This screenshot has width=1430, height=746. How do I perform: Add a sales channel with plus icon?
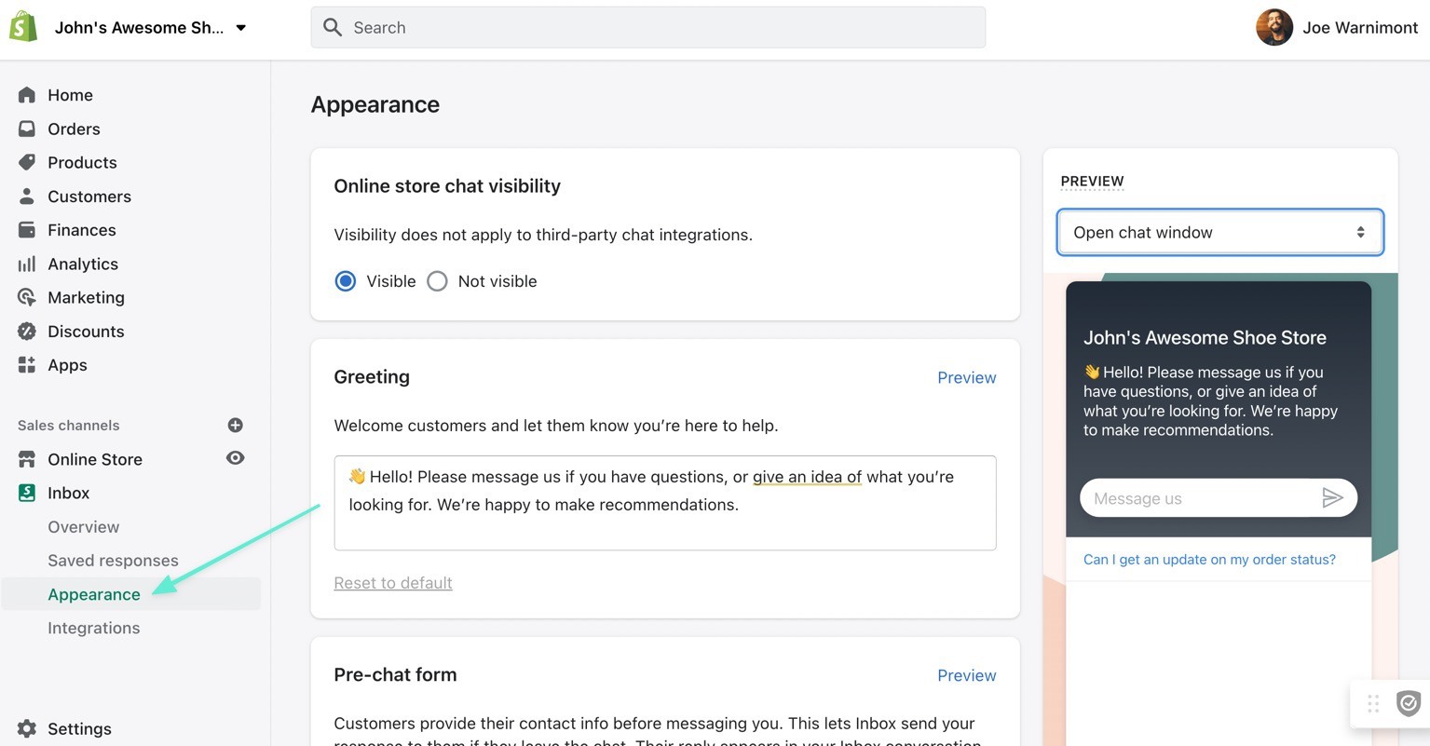(236, 425)
